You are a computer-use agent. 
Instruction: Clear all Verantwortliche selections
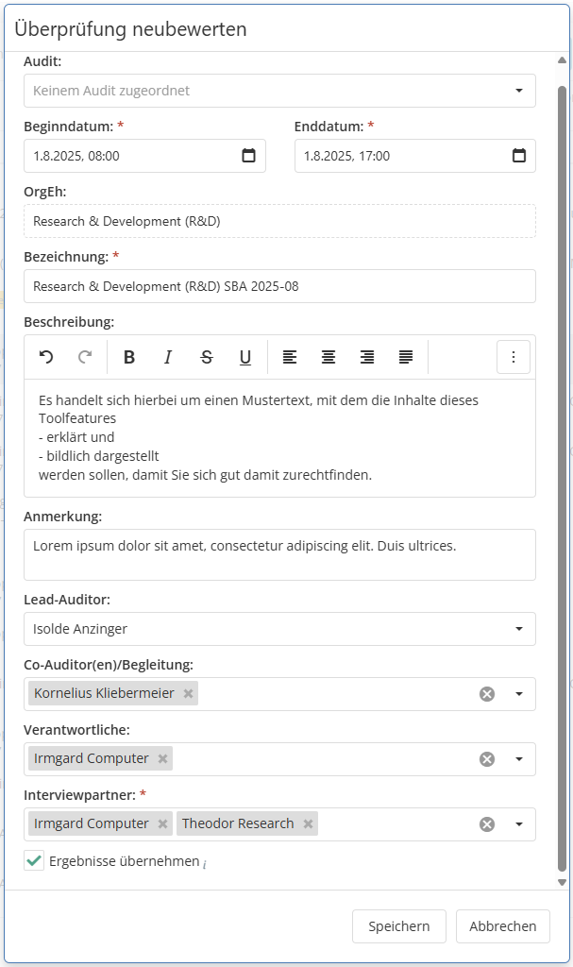(x=487, y=758)
